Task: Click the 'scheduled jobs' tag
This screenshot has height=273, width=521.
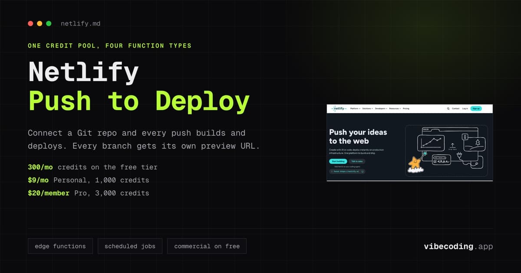Action: click(x=130, y=246)
